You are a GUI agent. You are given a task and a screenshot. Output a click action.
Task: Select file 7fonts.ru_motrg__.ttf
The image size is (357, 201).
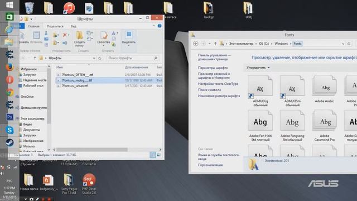pos(77,80)
